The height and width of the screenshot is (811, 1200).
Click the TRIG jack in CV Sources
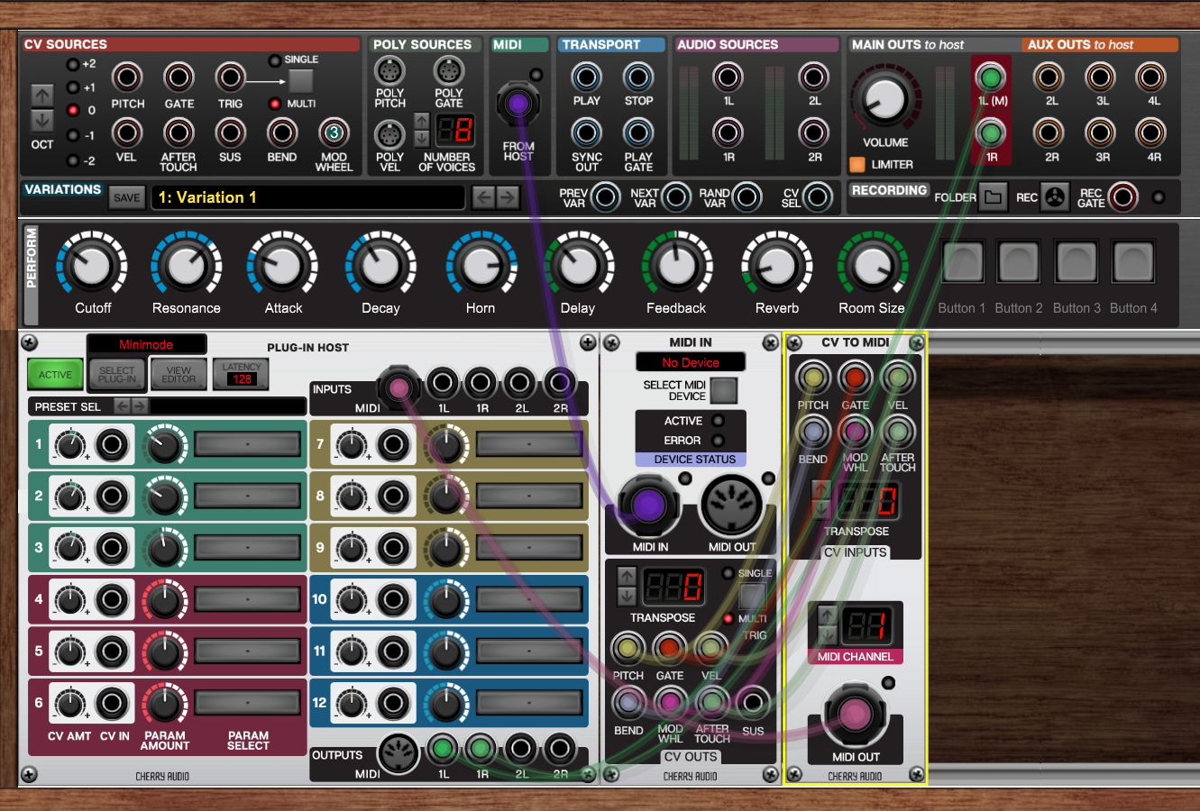(230, 78)
